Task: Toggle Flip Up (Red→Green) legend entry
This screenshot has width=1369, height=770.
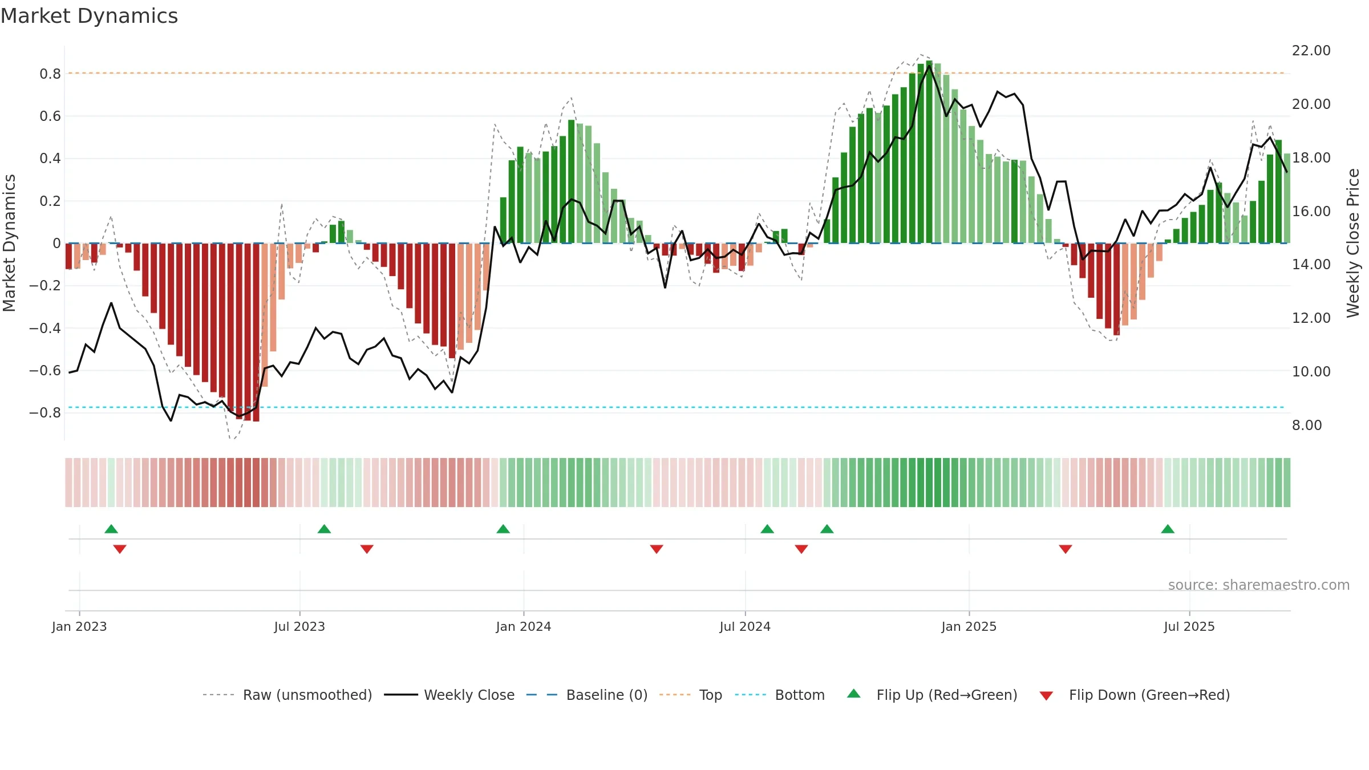Action: point(932,695)
